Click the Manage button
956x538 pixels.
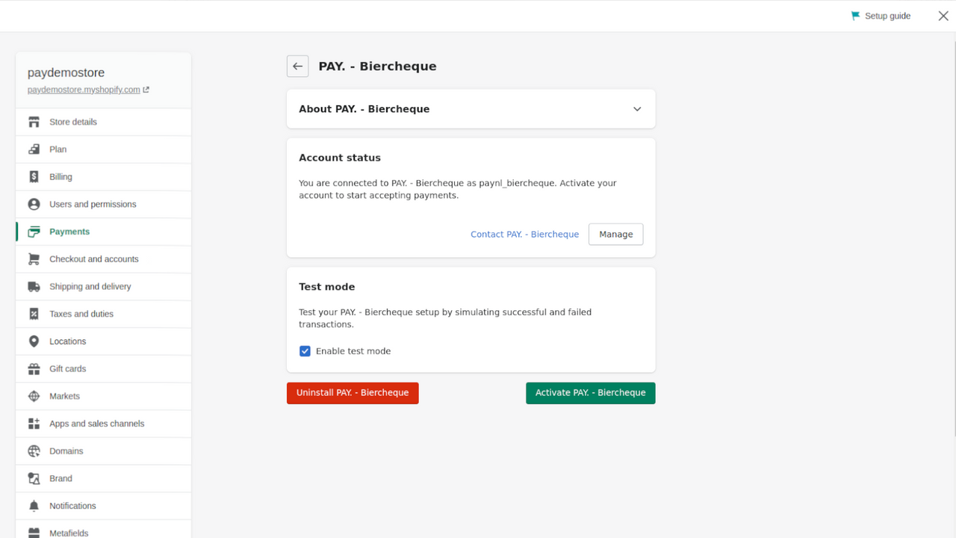pos(615,234)
